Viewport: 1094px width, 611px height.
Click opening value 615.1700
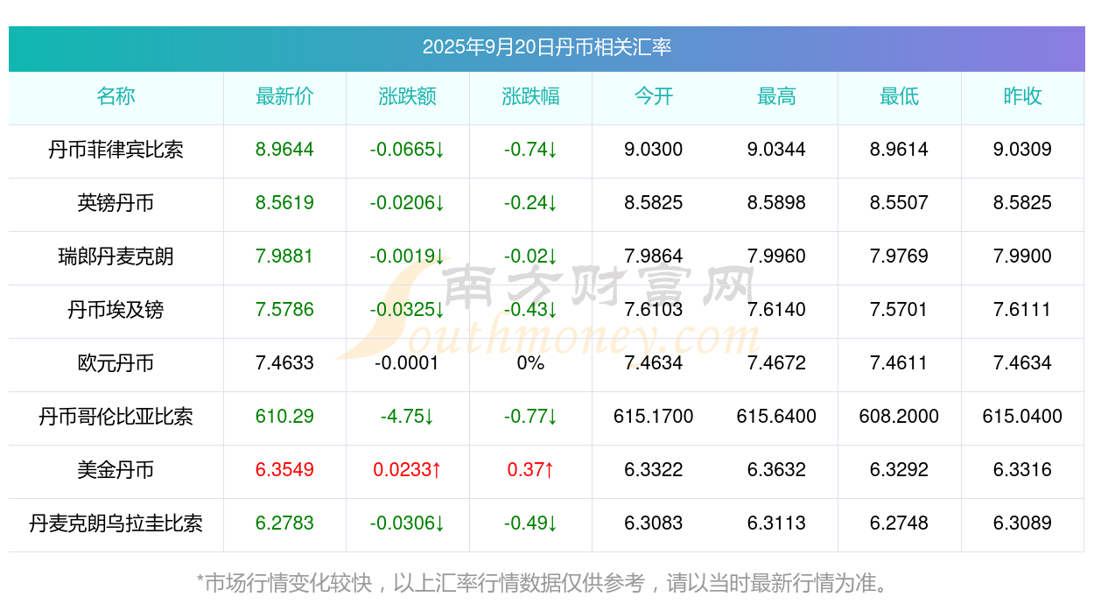654,417
